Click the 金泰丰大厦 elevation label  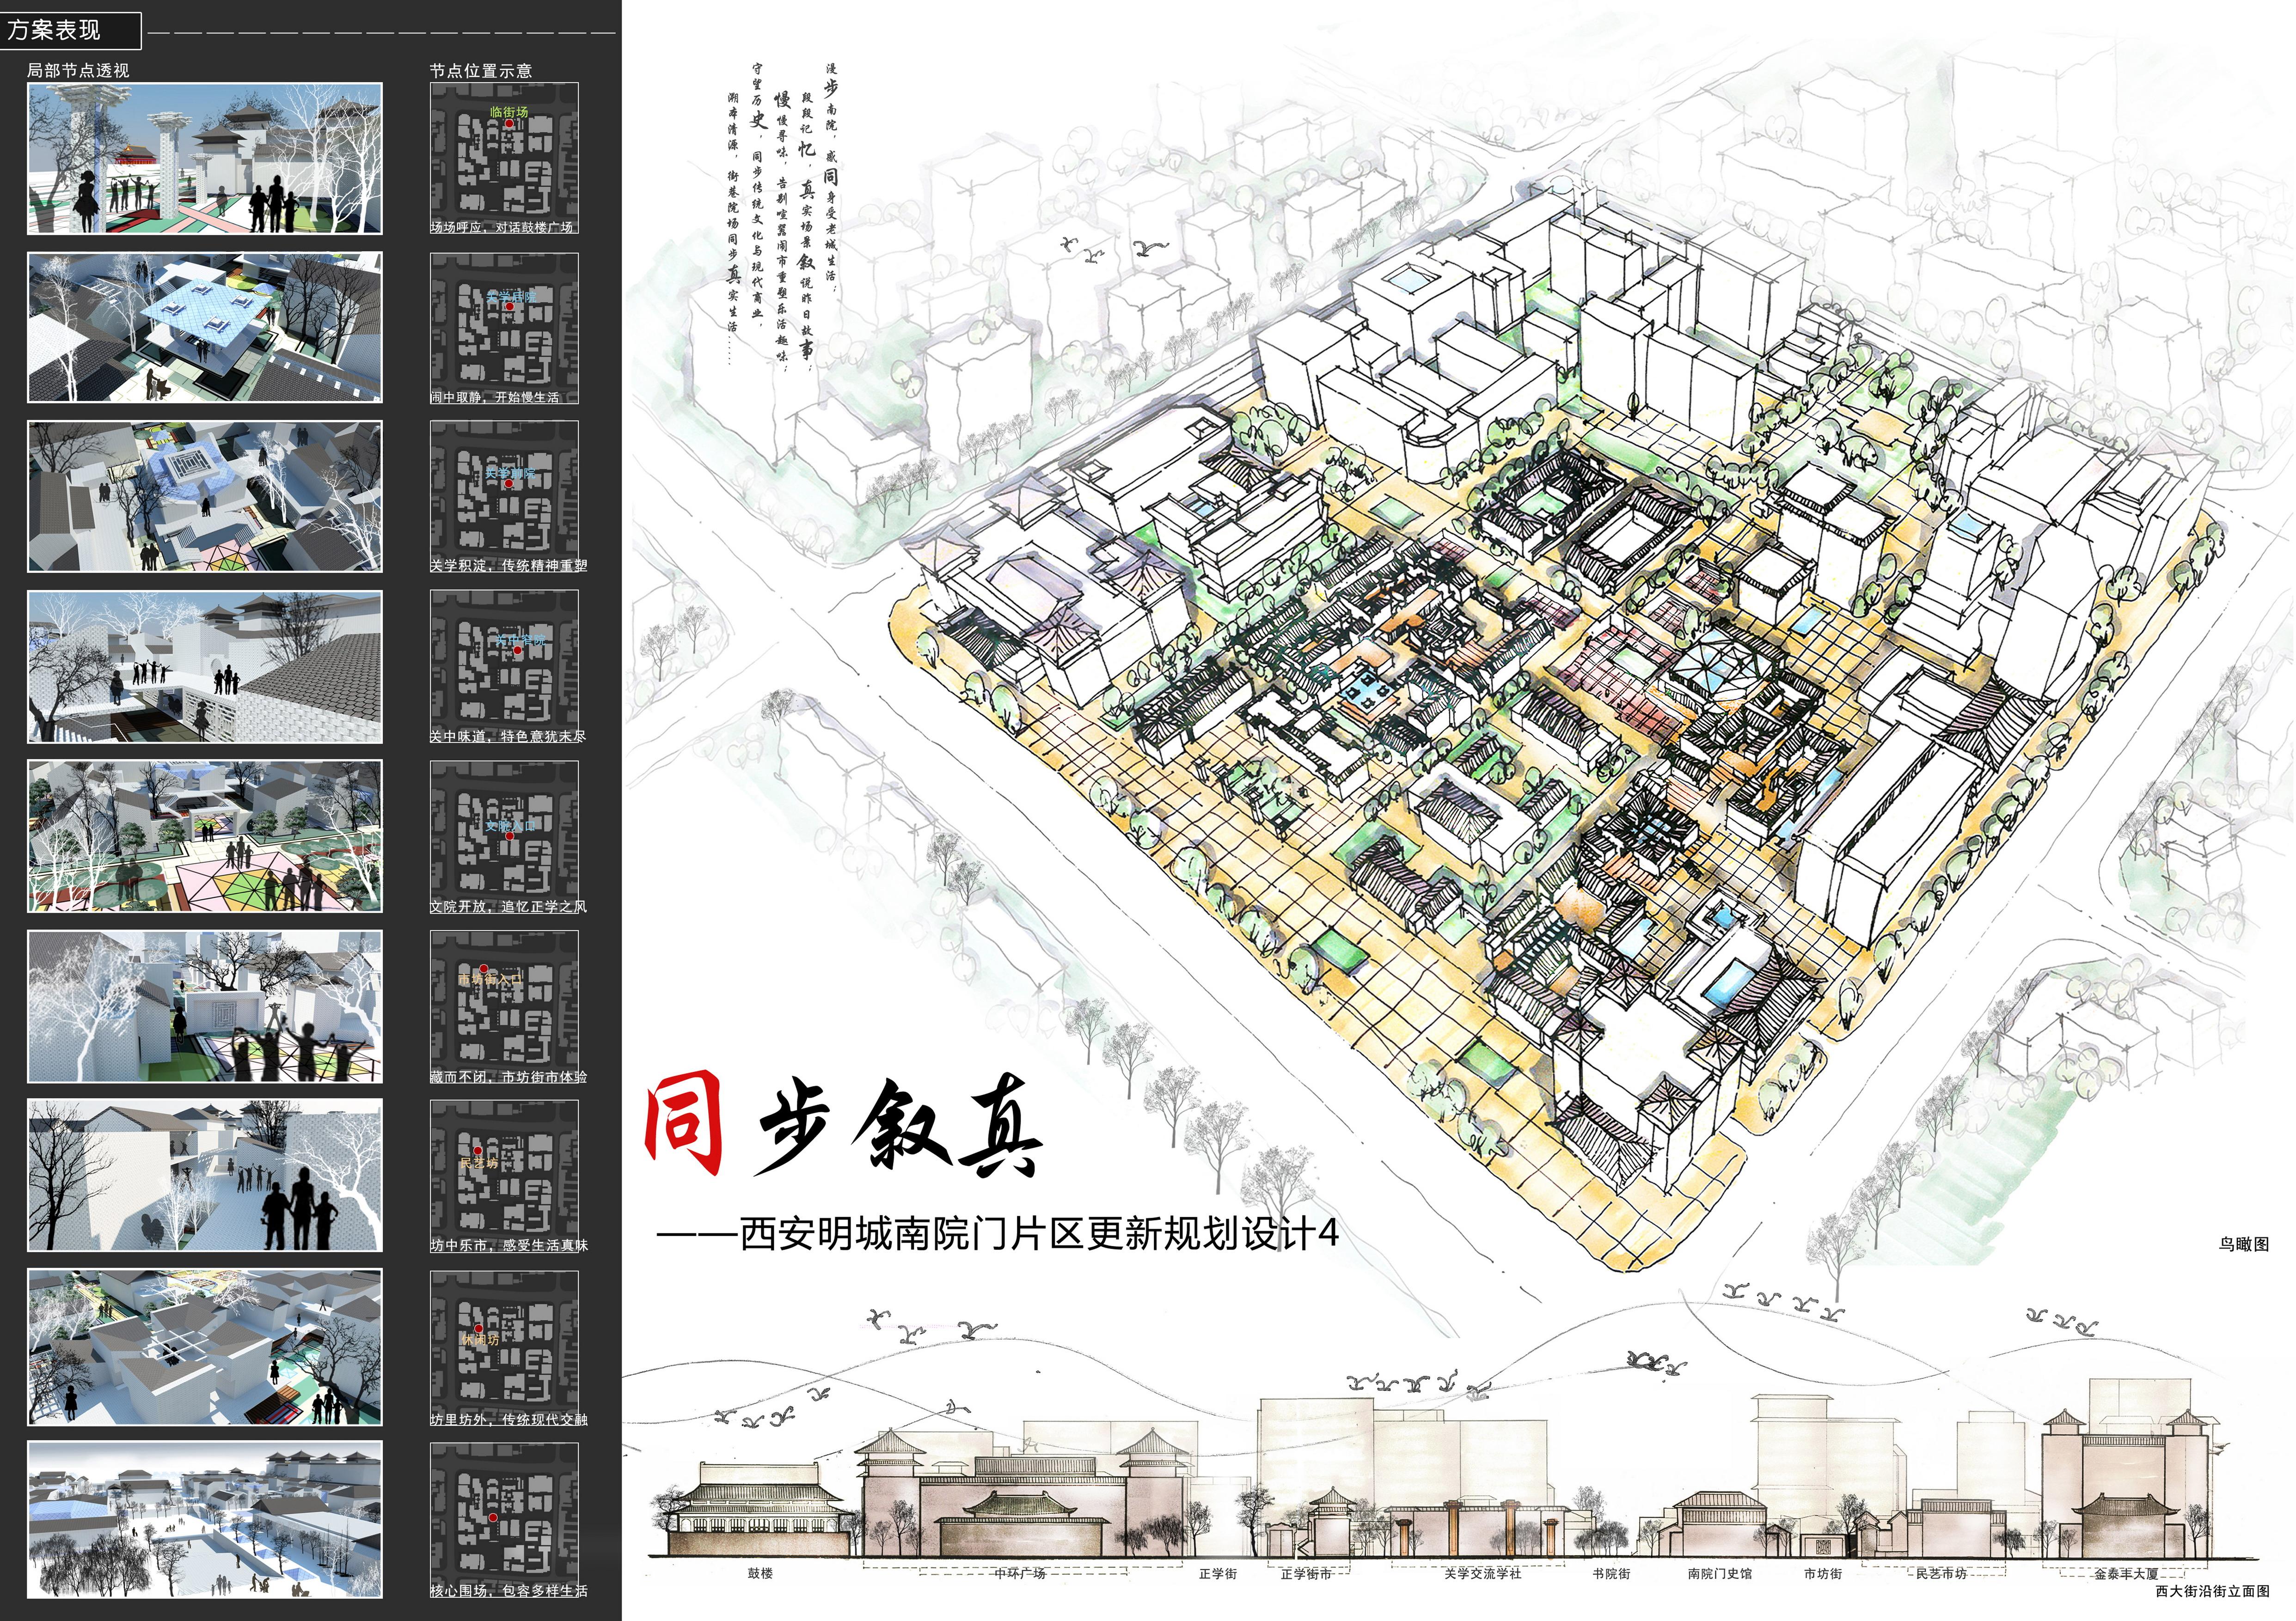pos(2126,1574)
